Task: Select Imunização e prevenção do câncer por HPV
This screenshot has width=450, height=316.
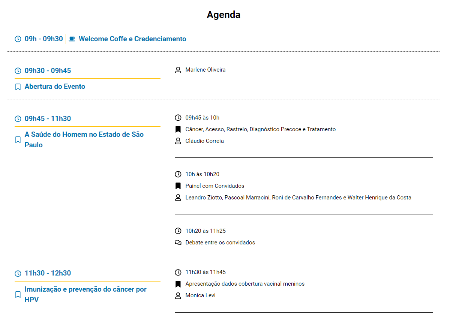Action: [85, 294]
